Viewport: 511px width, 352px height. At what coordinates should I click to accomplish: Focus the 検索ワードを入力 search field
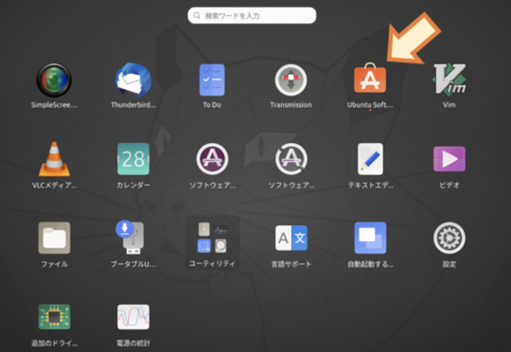[x=252, y=15]
